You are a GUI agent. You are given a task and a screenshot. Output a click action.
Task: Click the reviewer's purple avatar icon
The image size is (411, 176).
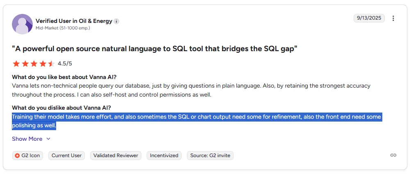click(x=22, y=24)
